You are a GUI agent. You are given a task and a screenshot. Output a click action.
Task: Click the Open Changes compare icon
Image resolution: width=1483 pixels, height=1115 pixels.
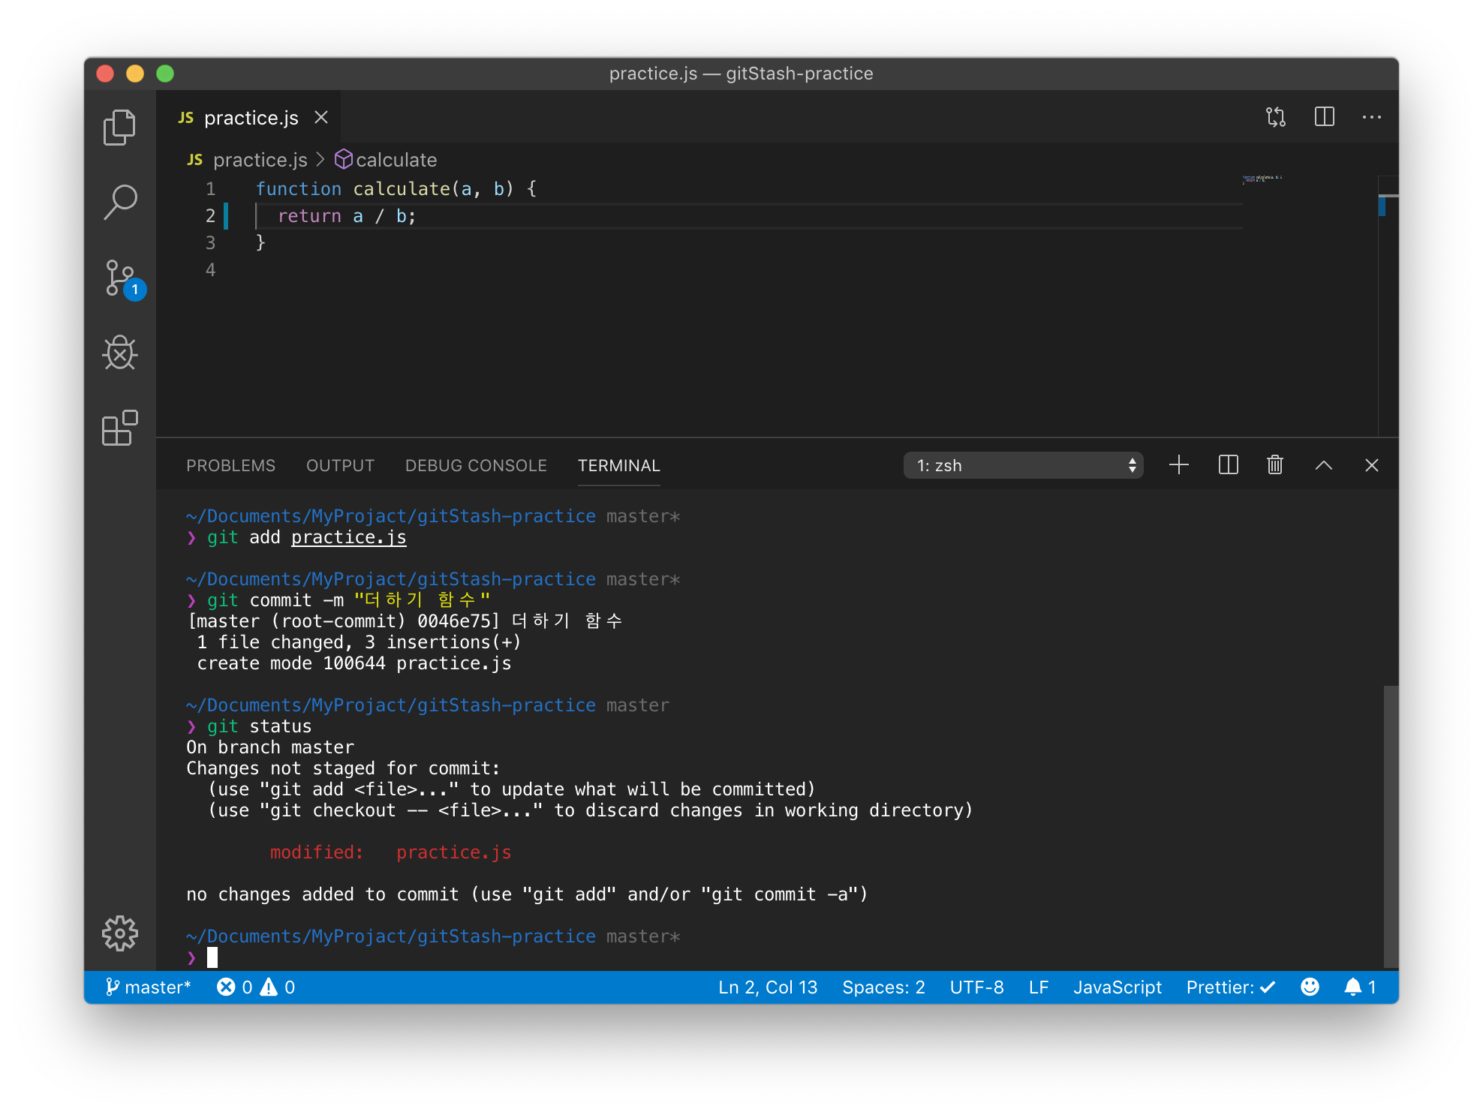coord(1275,117)
